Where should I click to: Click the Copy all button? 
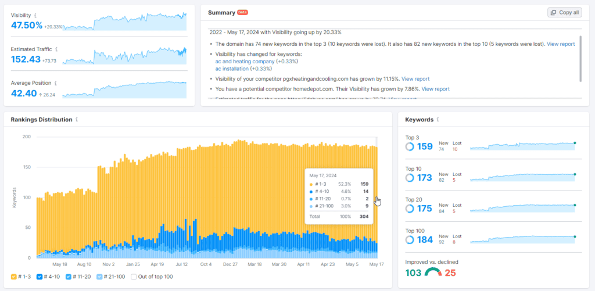(x=565, y=13)
